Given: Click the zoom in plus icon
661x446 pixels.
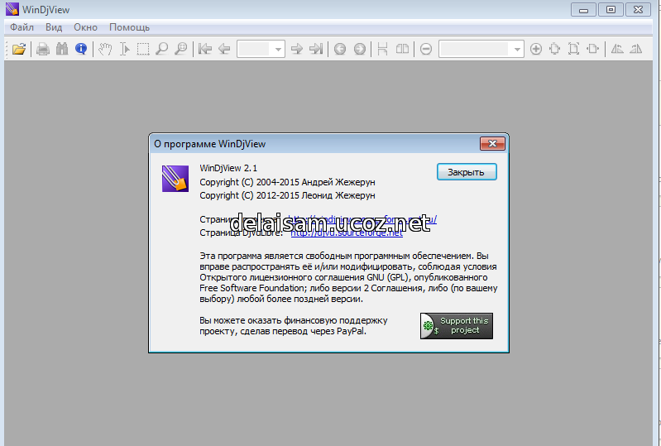Looking at the screenshot, I should (536, 50).
